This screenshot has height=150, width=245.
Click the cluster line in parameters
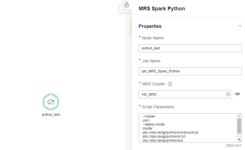(147, 128)
